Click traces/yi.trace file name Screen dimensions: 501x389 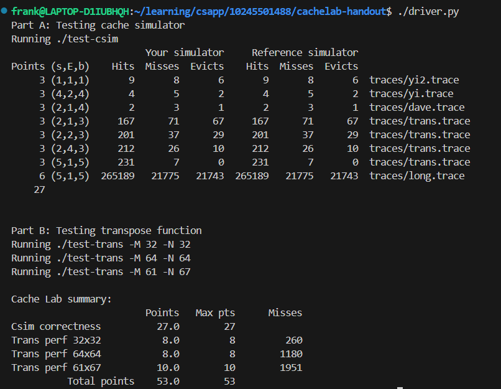pyautogui.click(x=411, y=94)
